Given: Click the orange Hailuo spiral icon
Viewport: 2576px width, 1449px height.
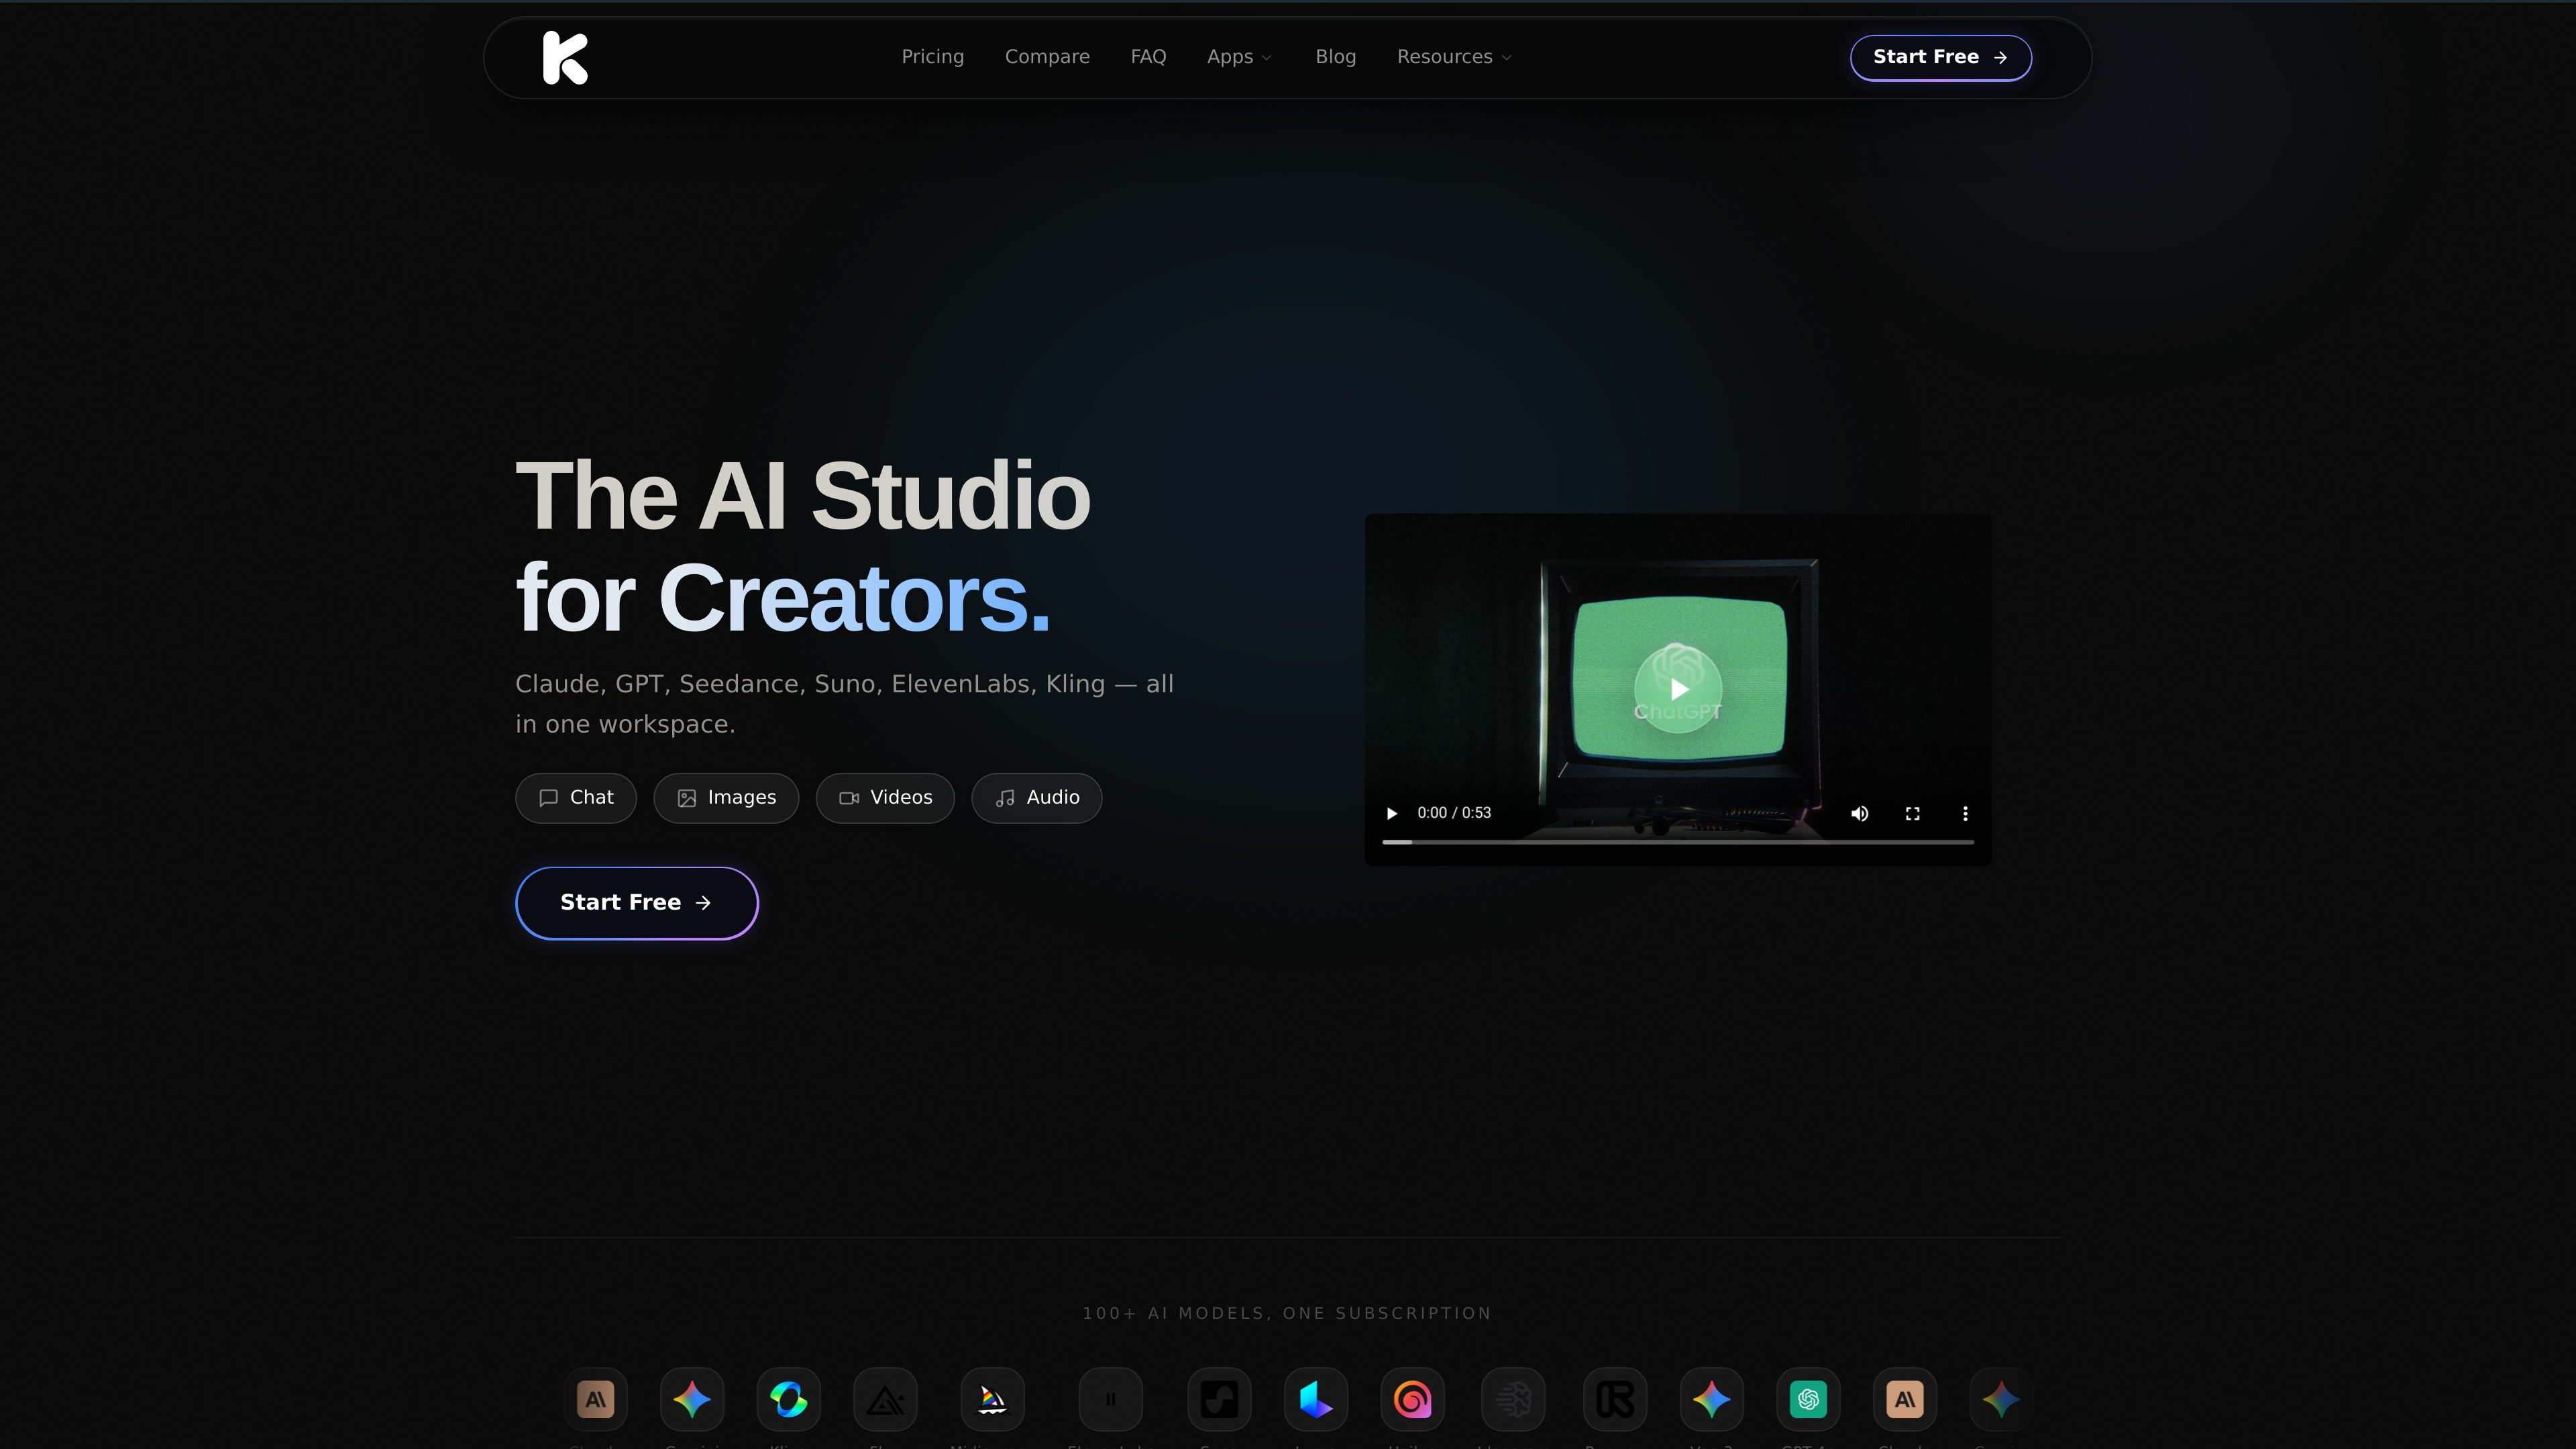Looking at the screenshot, I should (x=1412, y=1399).
